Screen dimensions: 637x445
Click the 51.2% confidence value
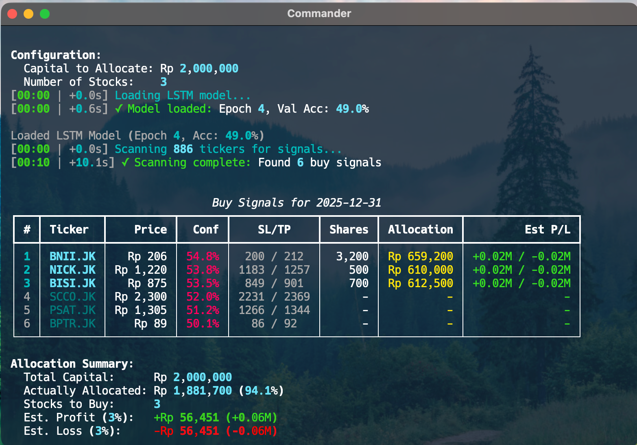tap(203, 310)
